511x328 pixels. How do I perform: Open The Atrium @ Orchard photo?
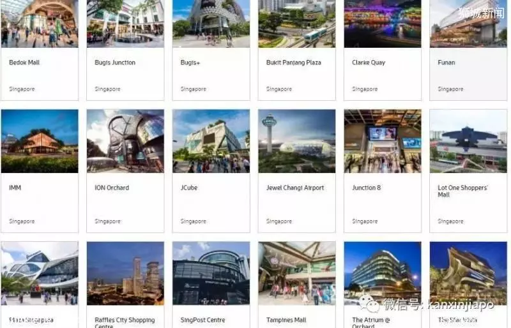(383, 273)
